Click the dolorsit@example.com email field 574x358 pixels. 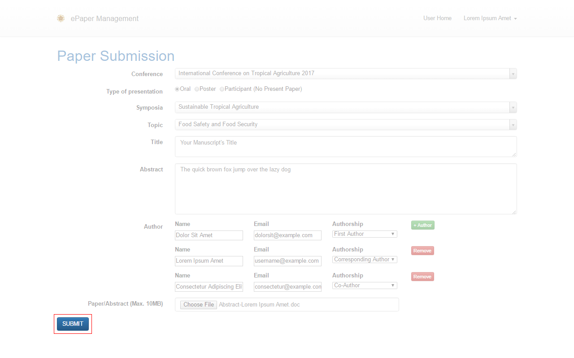coord(287,235)
